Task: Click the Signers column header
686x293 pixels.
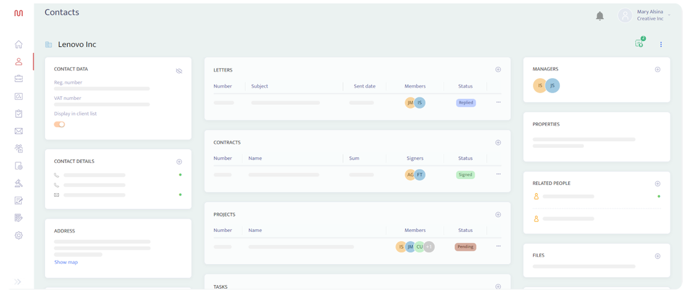Action: pos(415,158)
